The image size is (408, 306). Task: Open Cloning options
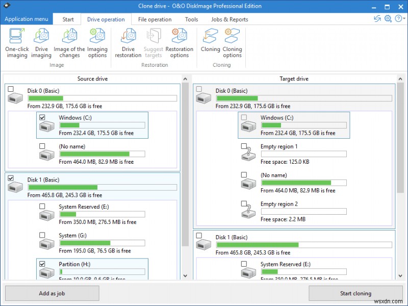[x=233, y=43]
